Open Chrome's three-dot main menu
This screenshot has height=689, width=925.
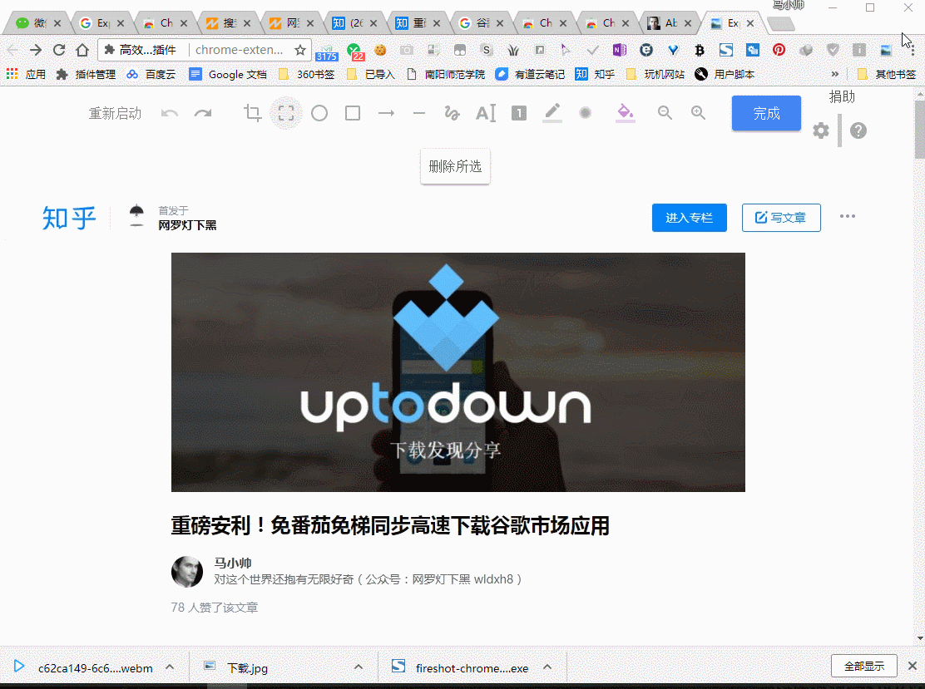(913, 50)
